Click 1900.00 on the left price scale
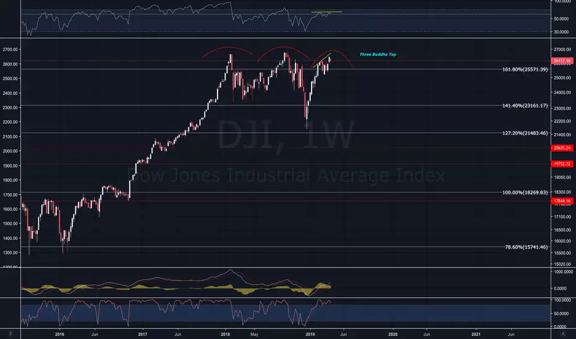Screen dimensions: 576x339 tap(10, 166)
